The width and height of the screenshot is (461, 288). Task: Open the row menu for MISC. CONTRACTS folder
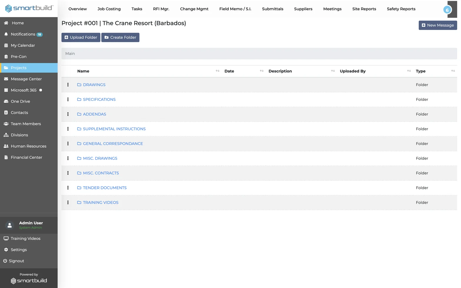tap(68, 173)
